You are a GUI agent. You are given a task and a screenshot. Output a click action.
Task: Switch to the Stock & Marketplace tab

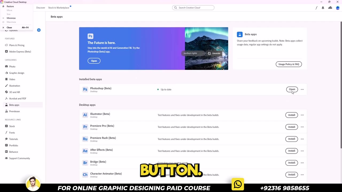pyautogui.click(x=59, y=8)
